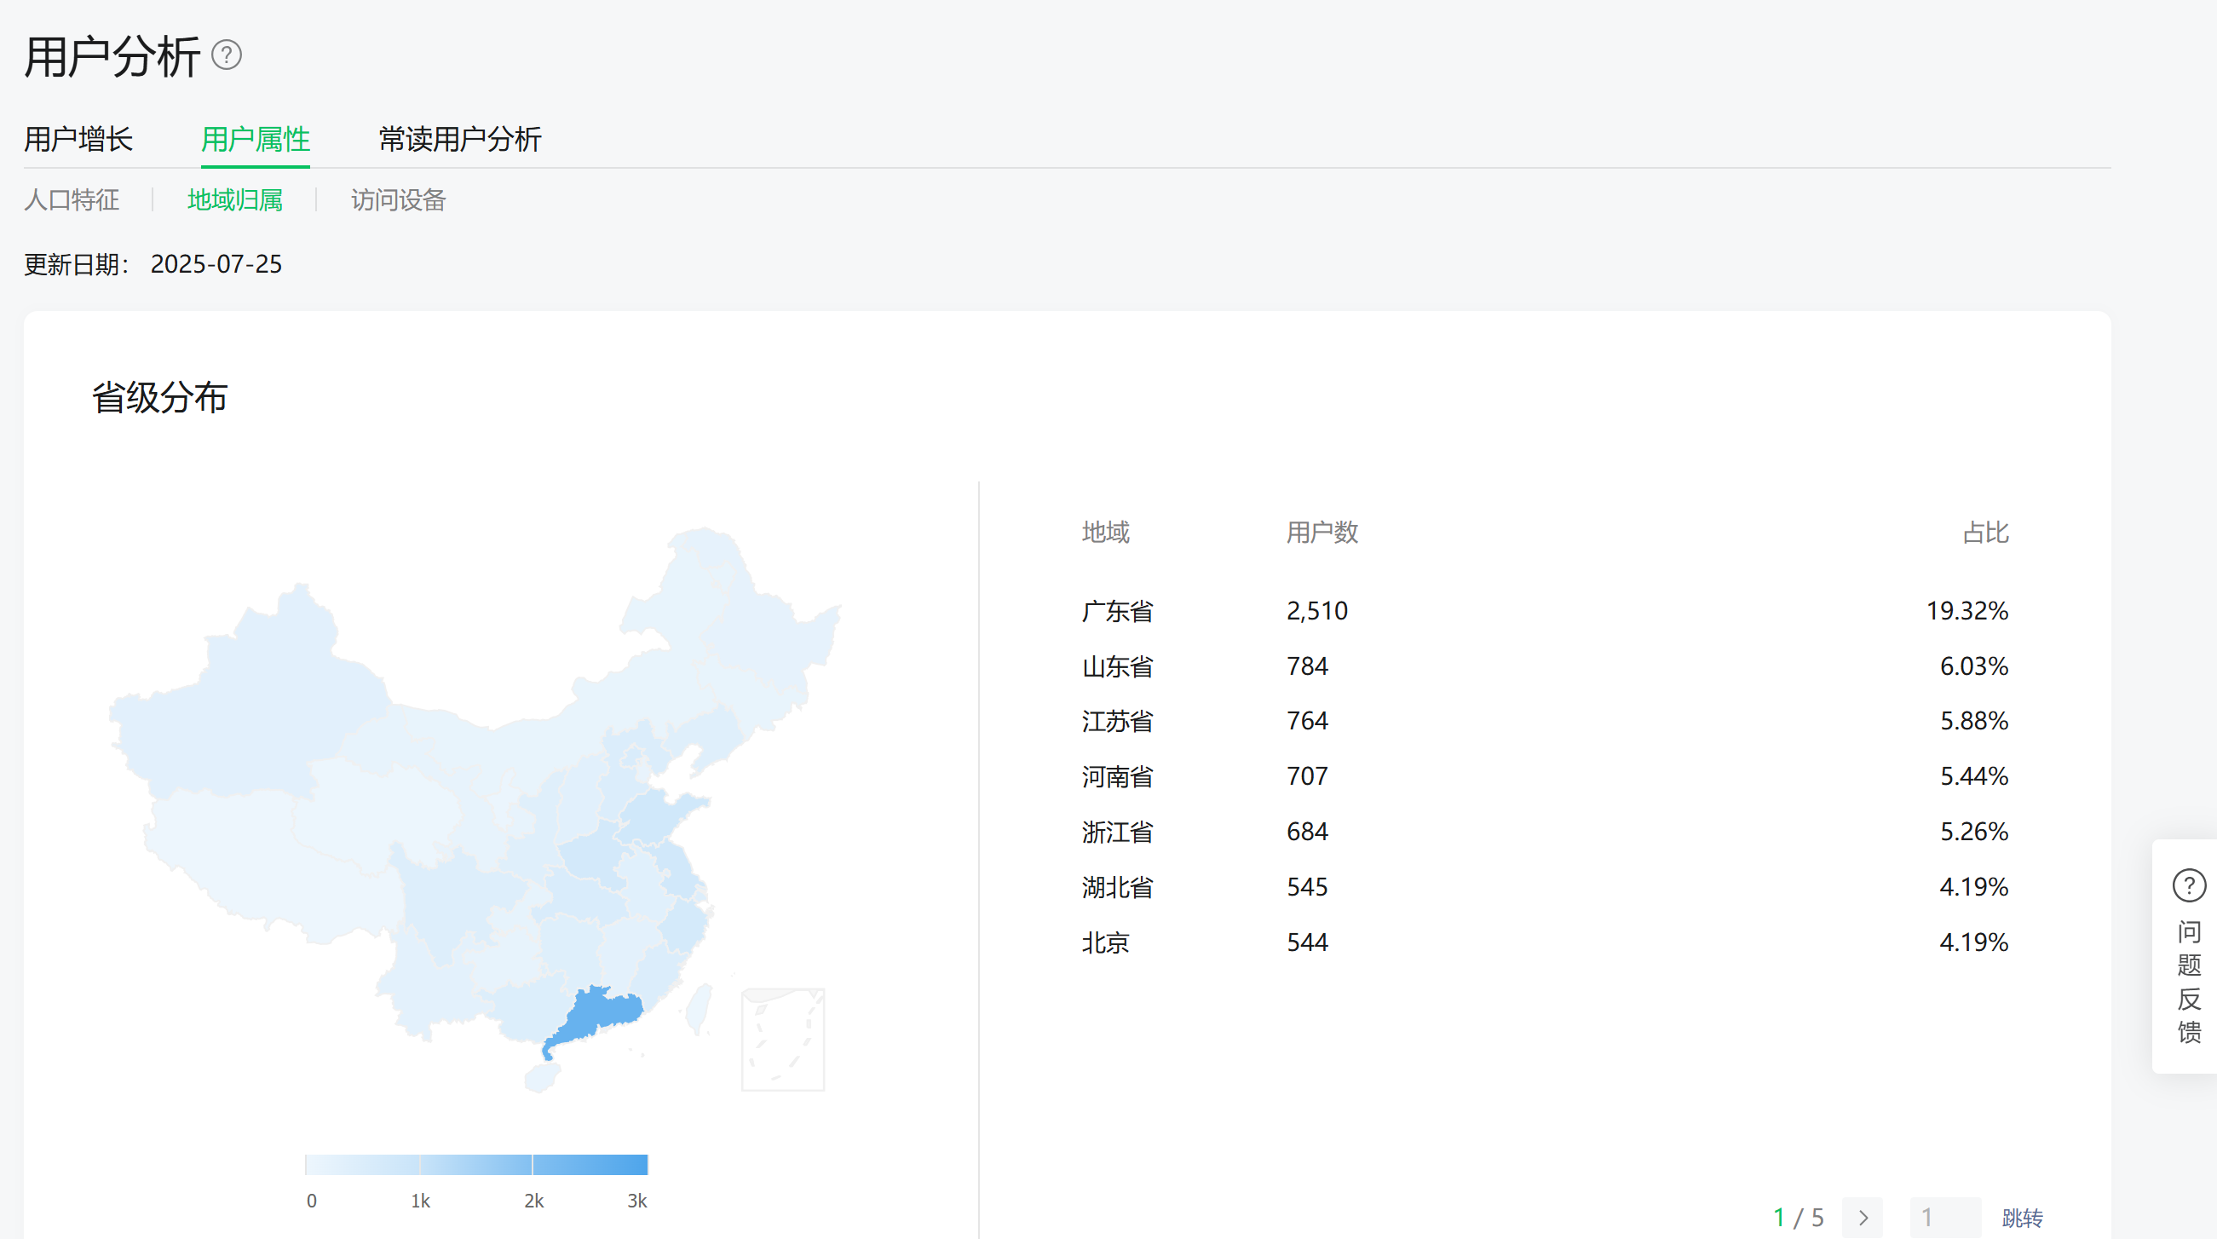
Task: Open the 常读用户分析 tab
Action: (x=459, y=139)
